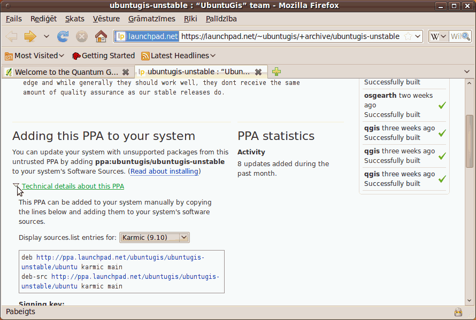The height and width of the screenshot is (320, 476).
Task: Click the deb-src ppa.launchpad.net URL line
Action: pyautogui.click(x=120, y=282)
